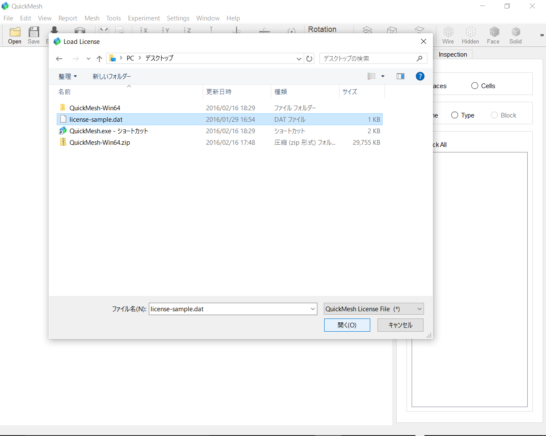Click the search magnifier icon
546x436 pixels.
420,58
